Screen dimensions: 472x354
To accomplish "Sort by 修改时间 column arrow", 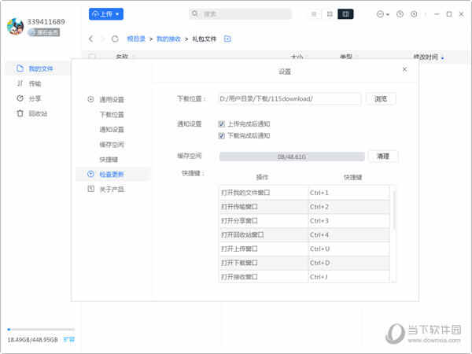I will (x=442, y=57).
